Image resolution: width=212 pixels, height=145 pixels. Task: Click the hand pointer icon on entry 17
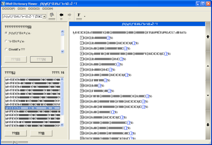point(129,123)
